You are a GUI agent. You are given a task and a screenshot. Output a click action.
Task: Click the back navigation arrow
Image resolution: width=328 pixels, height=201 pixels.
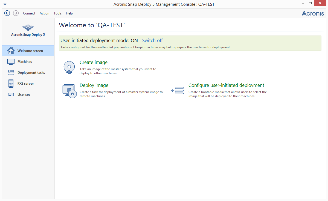[7, 13]
